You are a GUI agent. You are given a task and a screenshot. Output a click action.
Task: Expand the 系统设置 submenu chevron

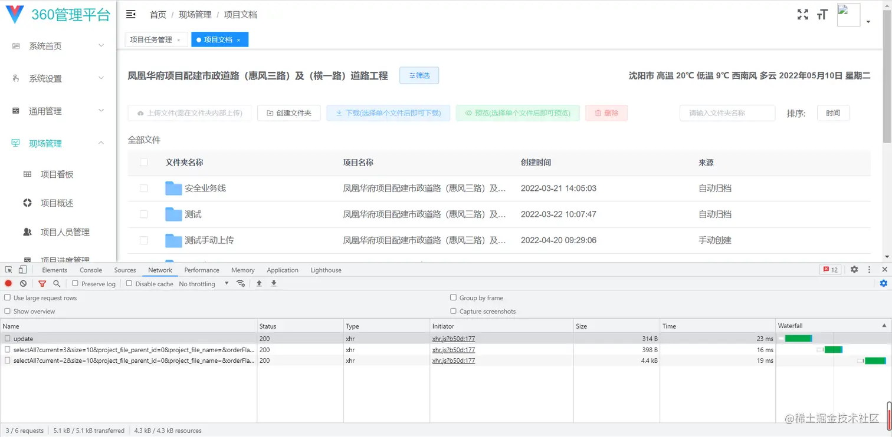[x=101, y=78]
